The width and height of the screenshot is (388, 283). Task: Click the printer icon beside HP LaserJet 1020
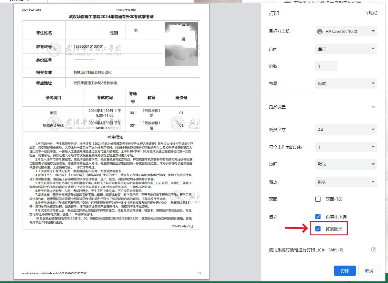(320, 31)
